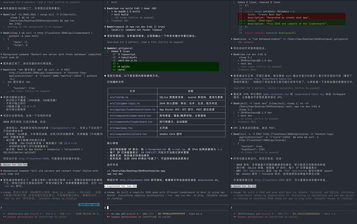Viewport: 357px width, 224px height.
Task: Click the 'Baked for 19m 53s' badge in the left pane
Action: (x=14, y=165)
